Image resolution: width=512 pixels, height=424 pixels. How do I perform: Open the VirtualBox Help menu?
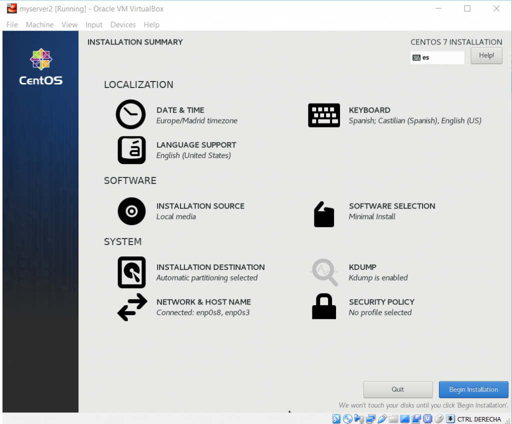pyautogui.click(x=151, y=25)
